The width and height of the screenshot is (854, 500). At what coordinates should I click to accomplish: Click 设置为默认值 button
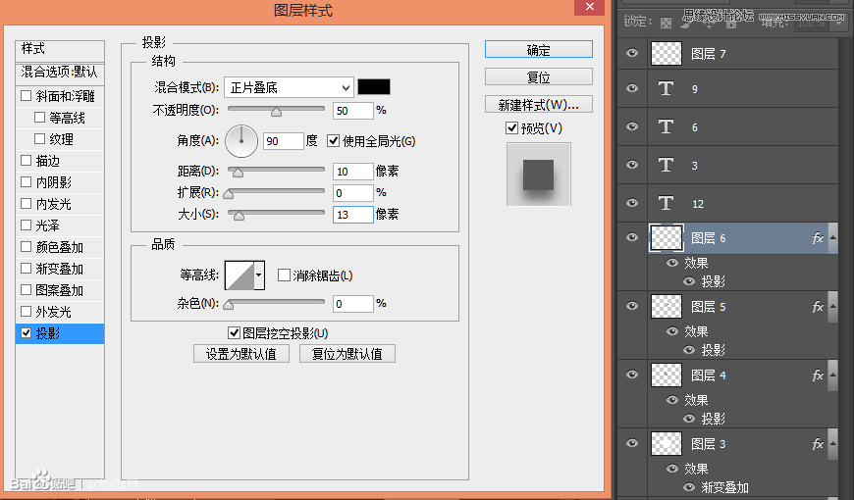point(241,354)
